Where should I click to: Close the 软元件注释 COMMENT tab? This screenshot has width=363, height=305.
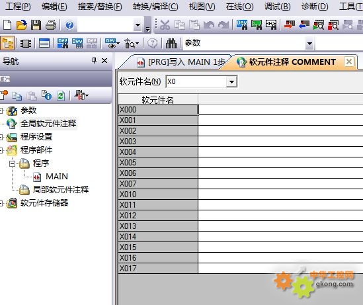pyautogui.click(x=349, y=62)
